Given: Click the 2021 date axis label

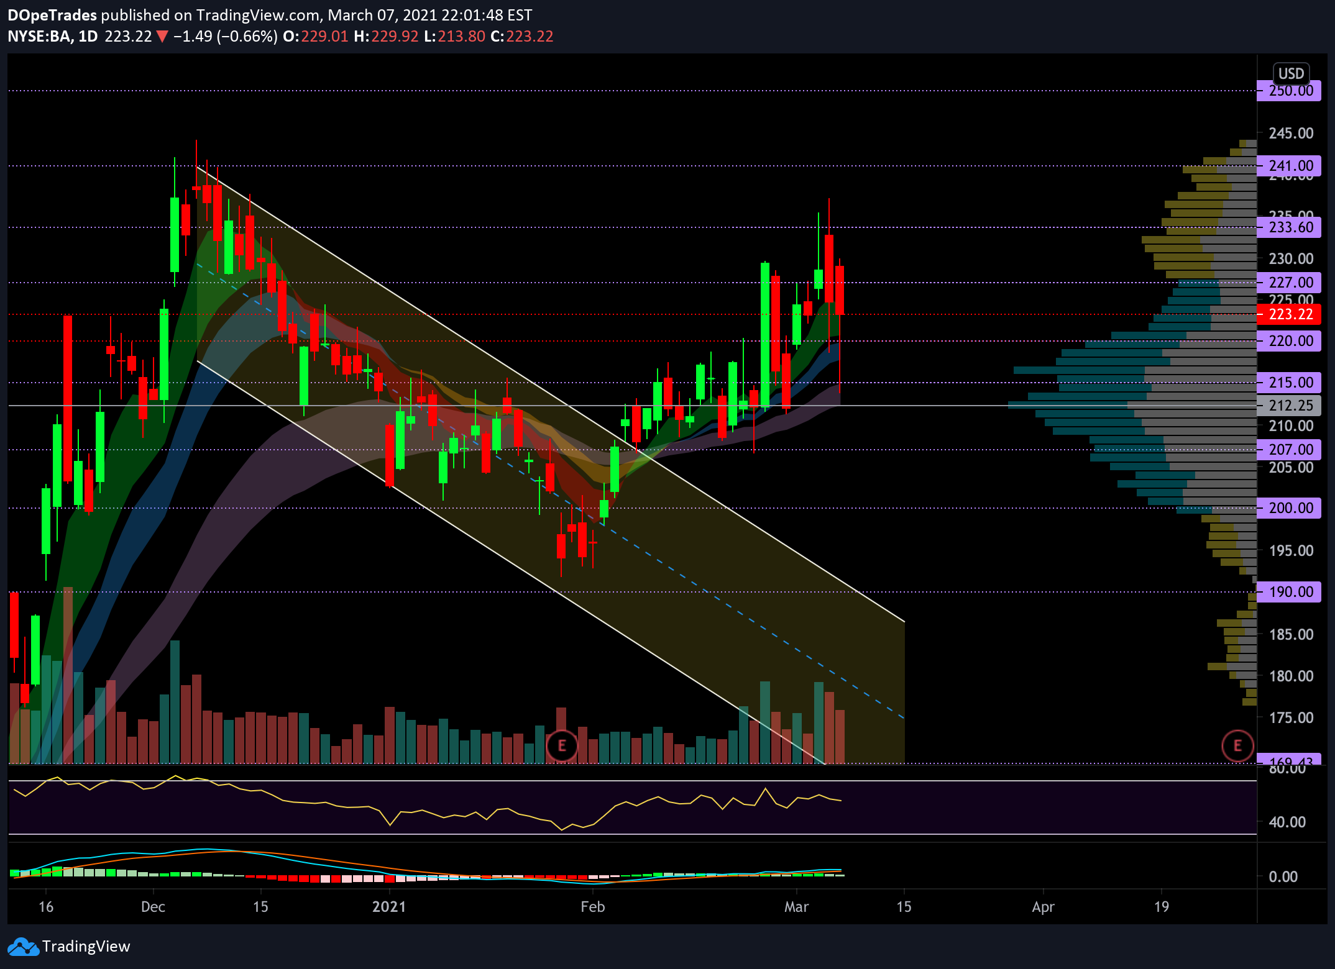Looking at the screenshot, I should [389, 907].
